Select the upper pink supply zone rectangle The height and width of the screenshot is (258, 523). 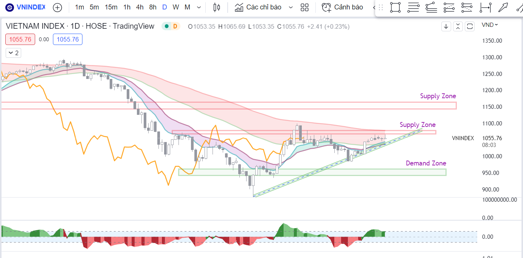pos(228,105)
